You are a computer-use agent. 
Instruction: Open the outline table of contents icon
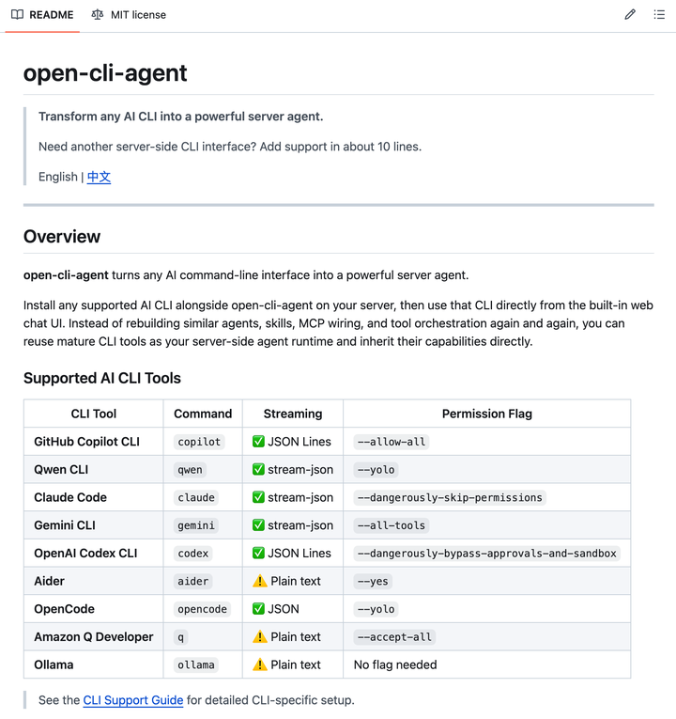pyautogui.click(x=659, y=15)
